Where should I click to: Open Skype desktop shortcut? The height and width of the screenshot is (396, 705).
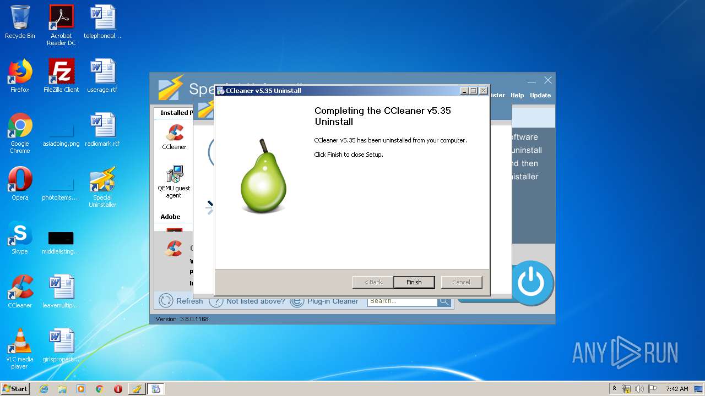[x=20, y=238]
